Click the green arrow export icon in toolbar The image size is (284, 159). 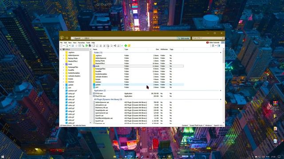click(87, 46)
